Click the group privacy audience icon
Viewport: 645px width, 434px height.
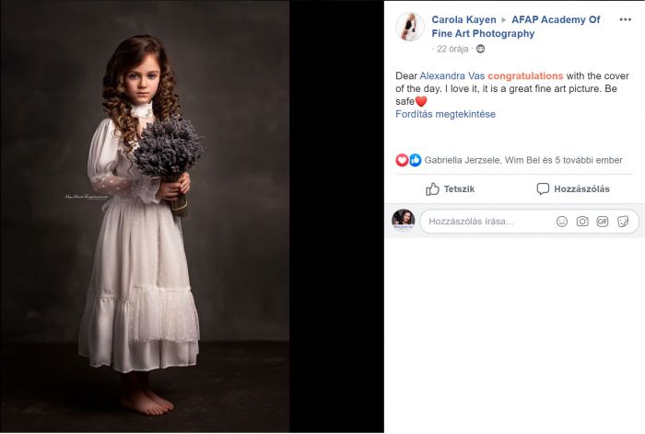480,49
